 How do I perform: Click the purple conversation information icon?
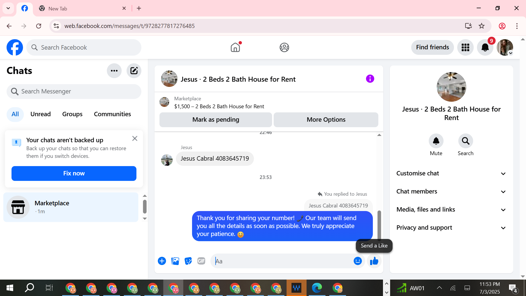pyautogui.click(x=370, y=79)
